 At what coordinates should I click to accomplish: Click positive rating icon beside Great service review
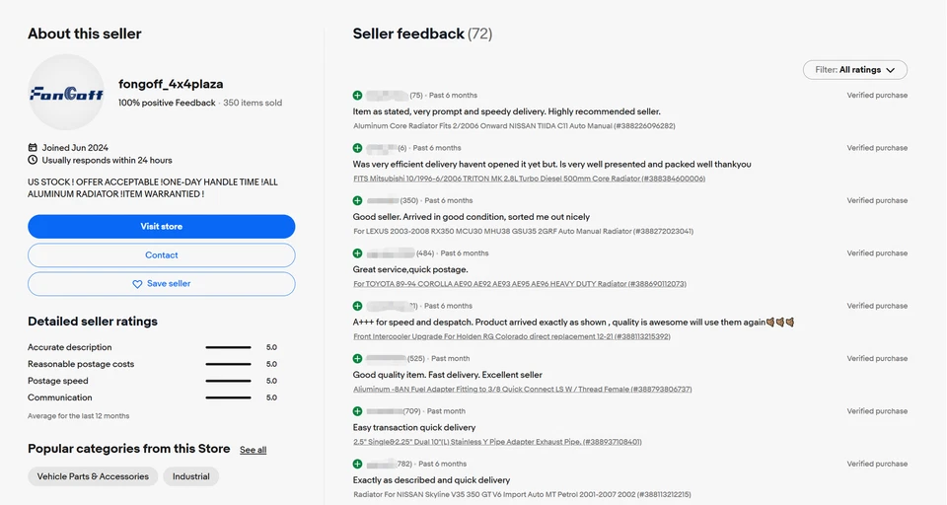click(x=358, y=253)
